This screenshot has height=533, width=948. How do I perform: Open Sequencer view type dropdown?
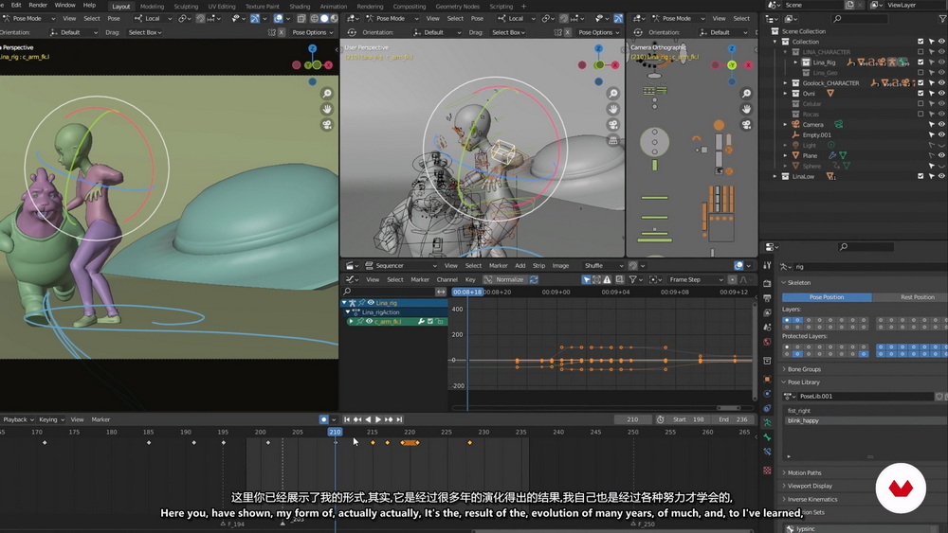[x=400, y=266]
